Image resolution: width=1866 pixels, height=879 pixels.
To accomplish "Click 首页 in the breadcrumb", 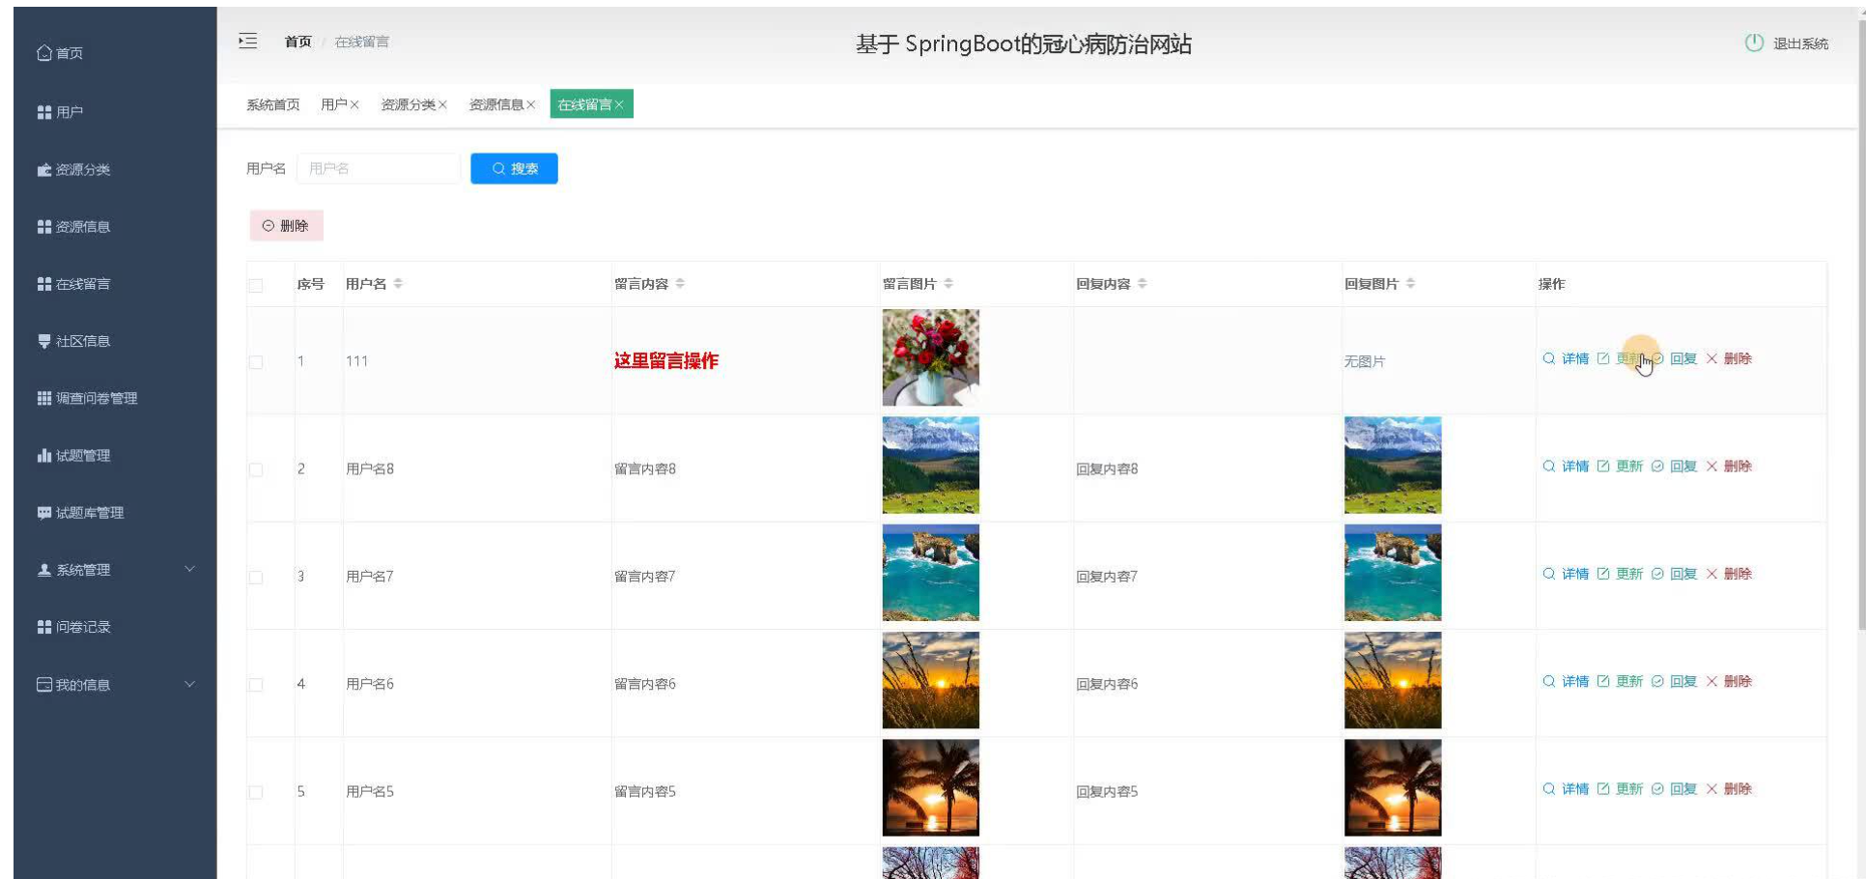I will (297, 42).
